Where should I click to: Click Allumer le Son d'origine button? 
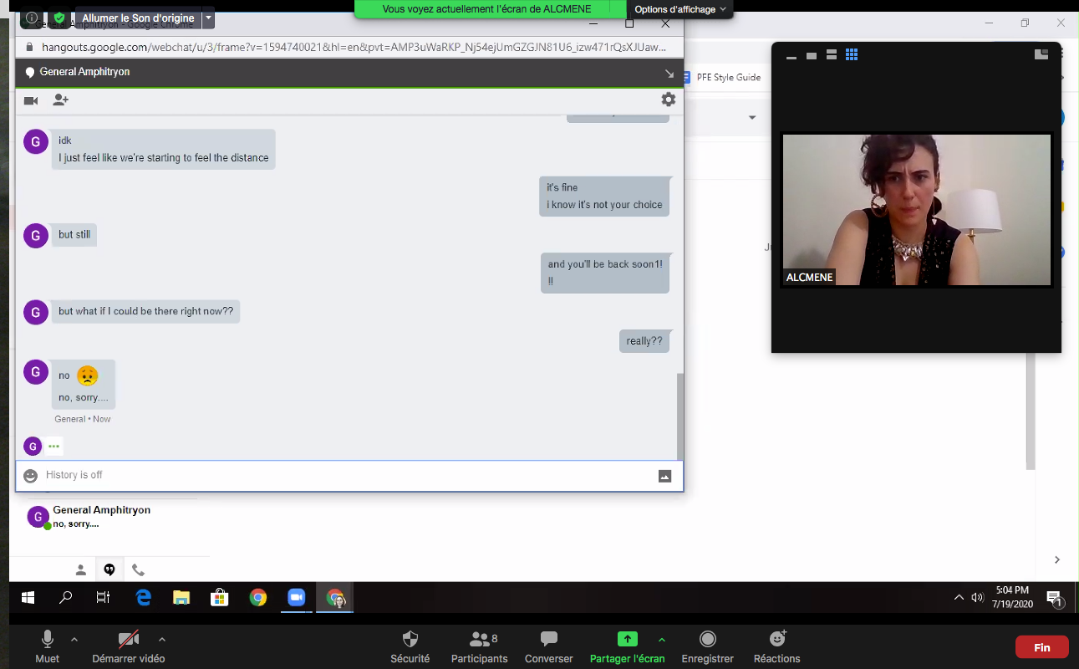tap(137, 18)
